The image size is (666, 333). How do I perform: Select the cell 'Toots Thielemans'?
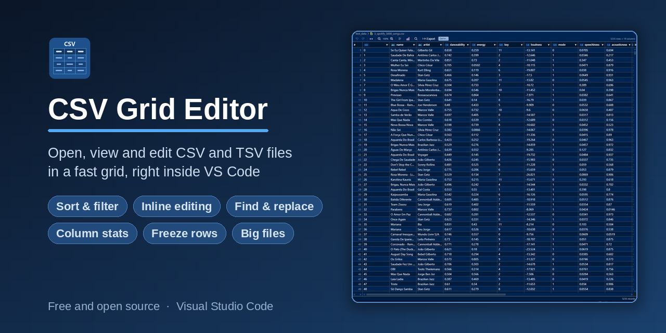click(x=430, y=269)
